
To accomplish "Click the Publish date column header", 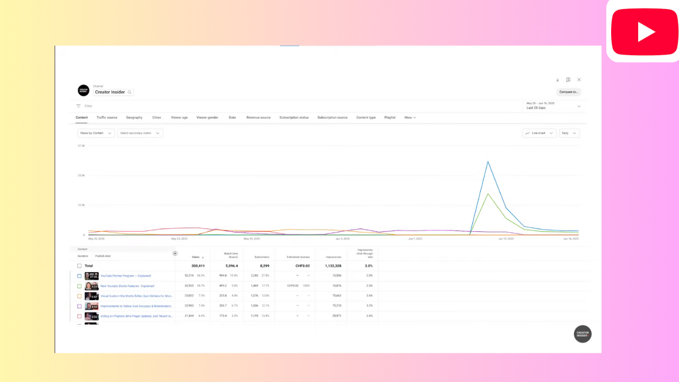I will (x=103, y=256).
